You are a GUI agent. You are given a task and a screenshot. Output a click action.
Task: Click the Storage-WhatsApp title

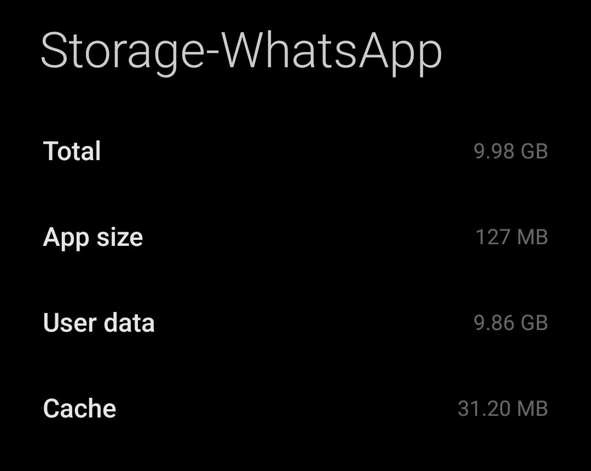(241, 49)
